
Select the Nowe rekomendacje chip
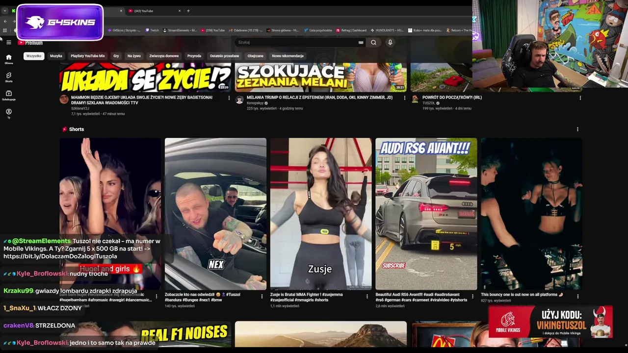tap(288, 56)
